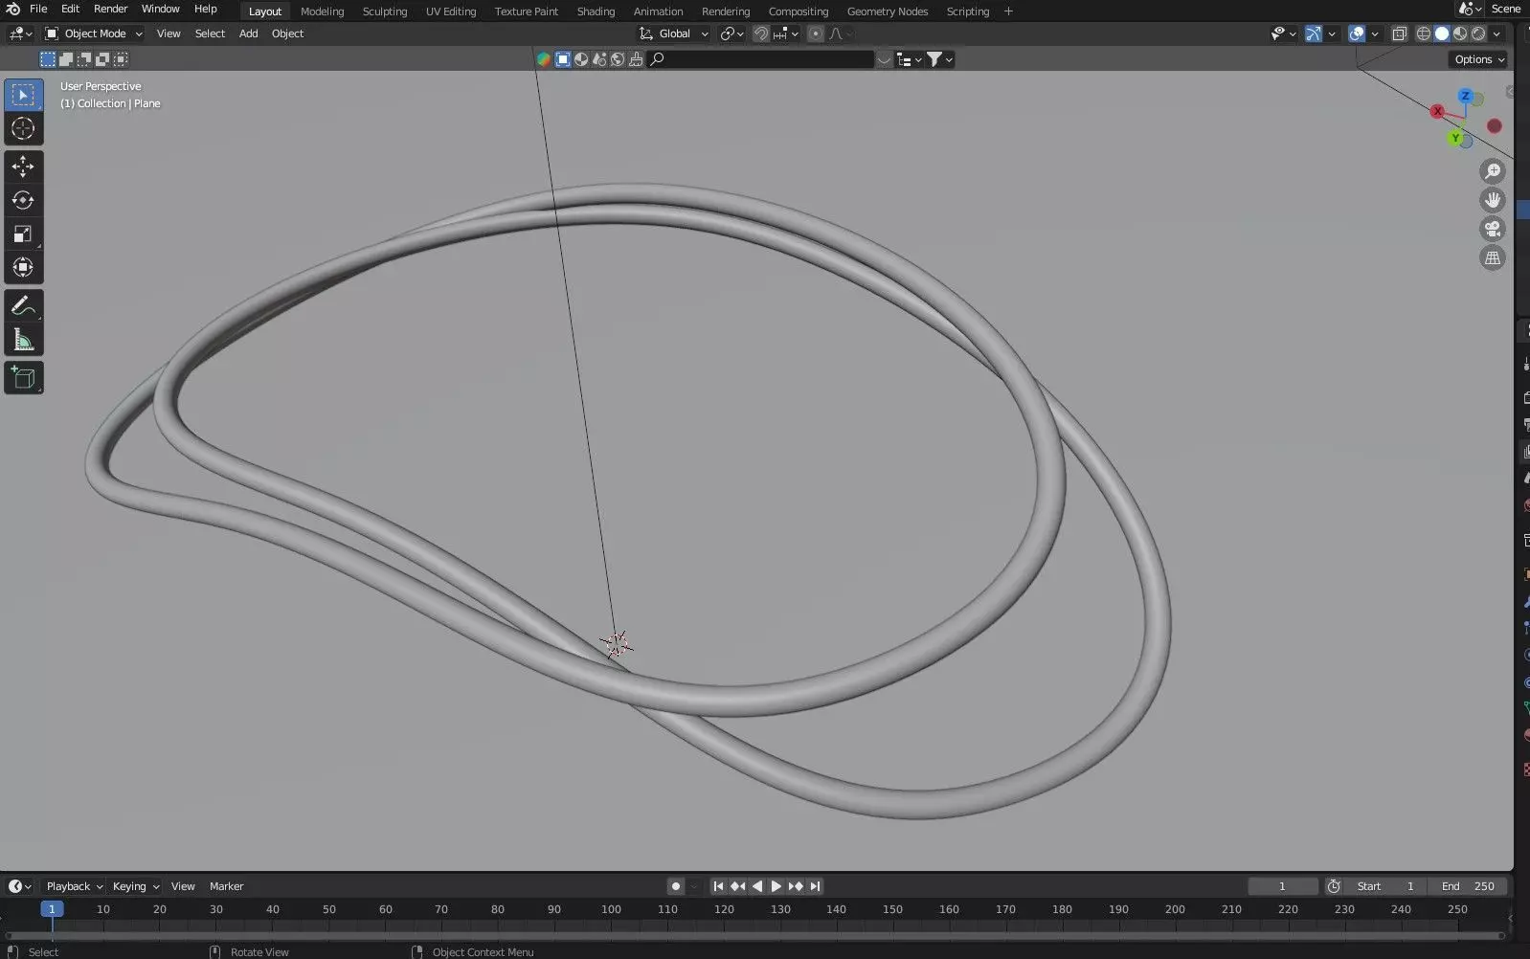This screenshot has height=959, width=1530.
Task: Play animation in reverse
Action: pos(756,886)
